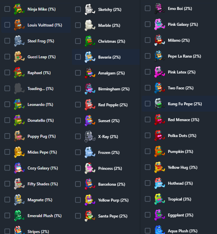The width and height of the screenshot is (217, 234).
Task: Click the Steel Frog icon
Action: tap(19, 41)
